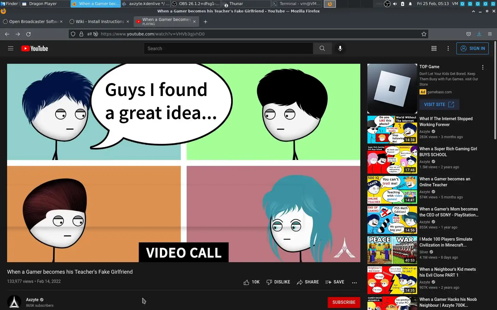Share this video

[x=308, y=282]
